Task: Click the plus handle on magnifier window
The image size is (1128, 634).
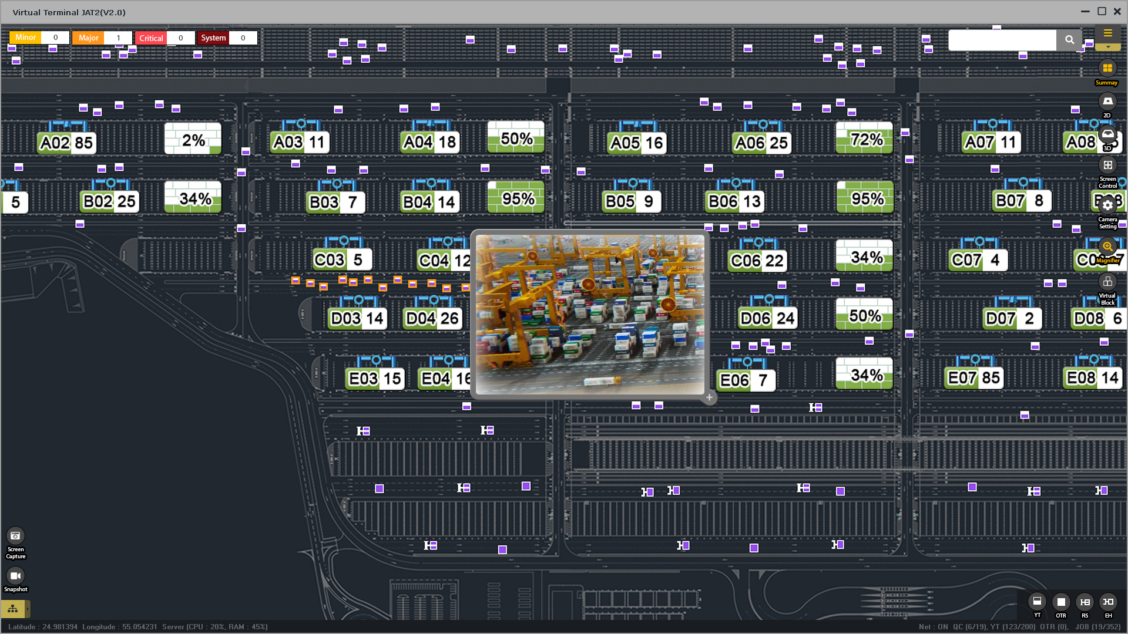Action: pyautogui.click(x=709, y=397)
